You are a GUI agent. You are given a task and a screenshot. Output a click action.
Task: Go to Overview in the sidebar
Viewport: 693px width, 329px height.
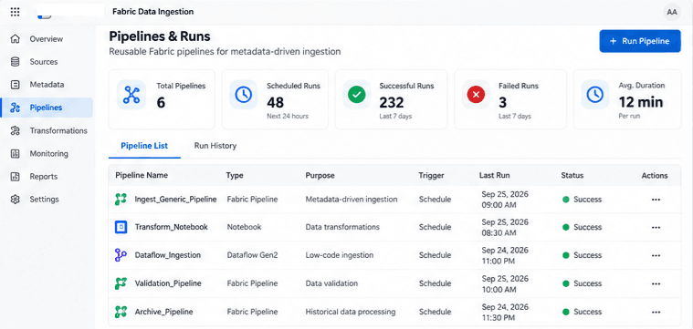(47, 39)
